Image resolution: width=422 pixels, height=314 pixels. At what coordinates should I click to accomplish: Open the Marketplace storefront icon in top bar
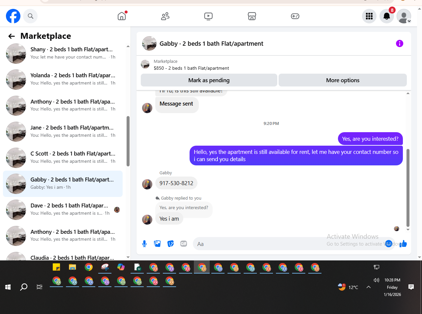252,16
